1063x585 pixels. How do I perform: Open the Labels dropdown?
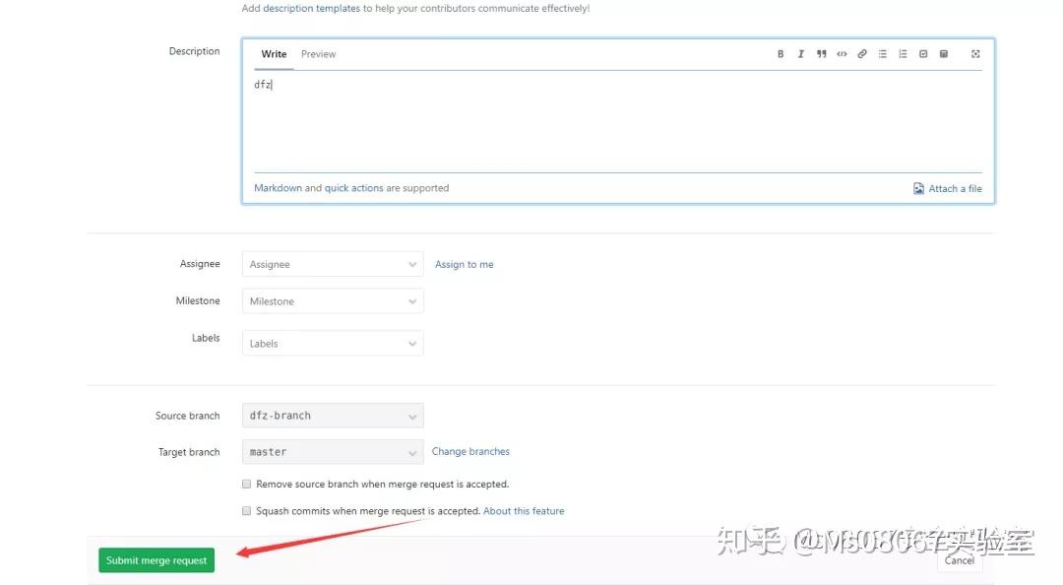pyautogui.click(x=332, y=343)
